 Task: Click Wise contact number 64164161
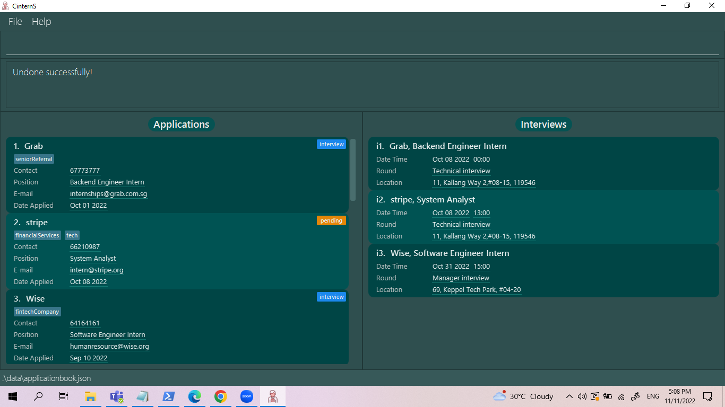coord(85,323)
